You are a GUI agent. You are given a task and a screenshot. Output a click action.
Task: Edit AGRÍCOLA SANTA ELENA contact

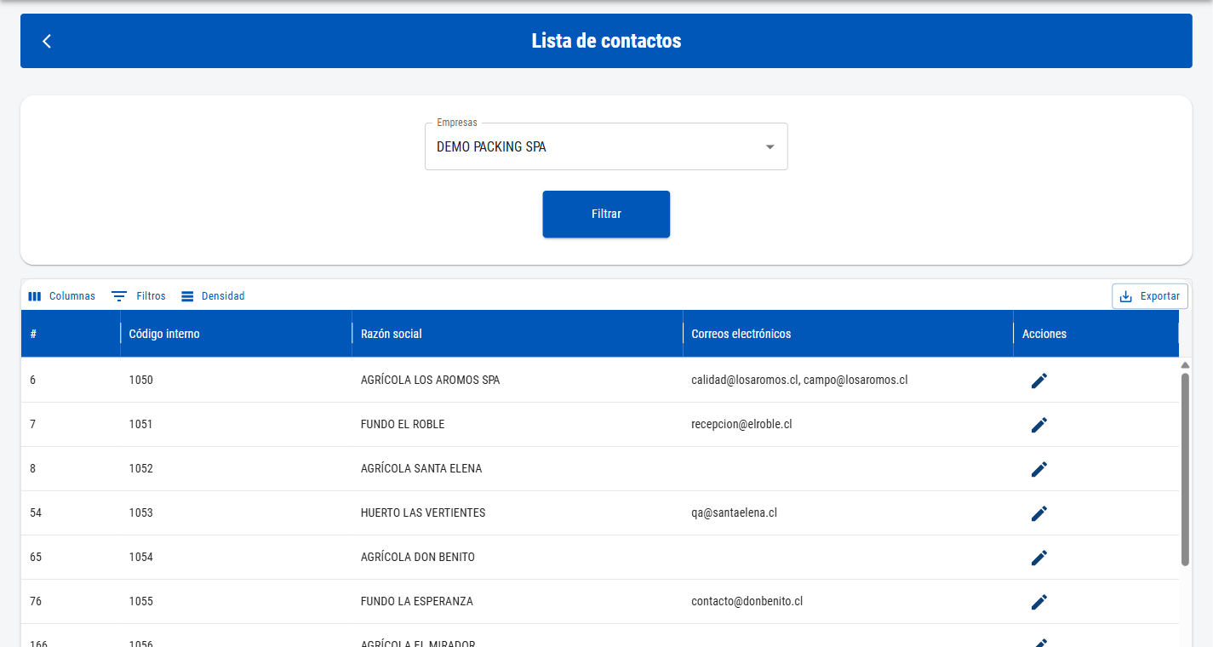(1038, 469)
